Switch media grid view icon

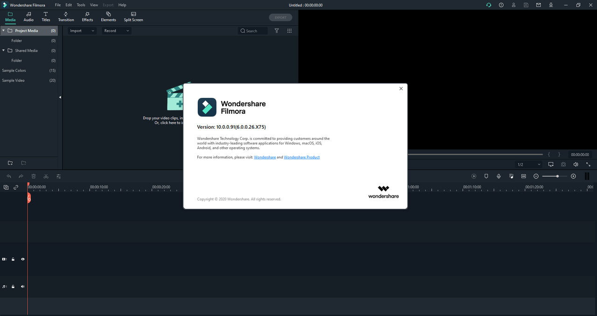click(x=289, y=31)
